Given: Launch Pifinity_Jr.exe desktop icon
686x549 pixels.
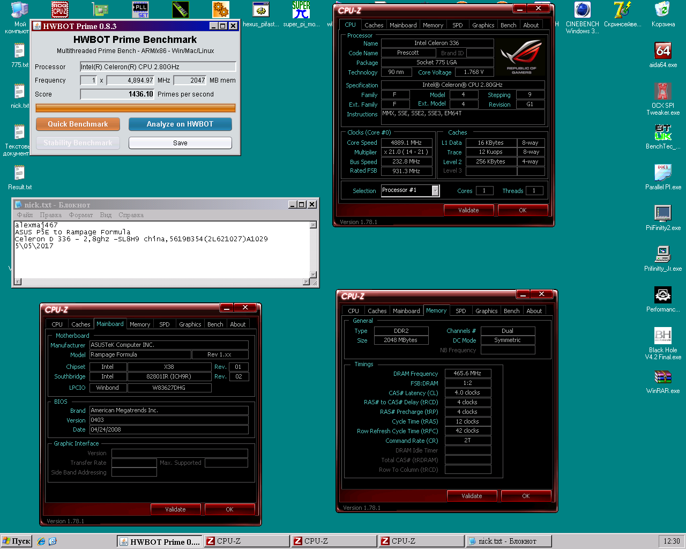Looking at the screenshot, I should click(x=663, y=259).
